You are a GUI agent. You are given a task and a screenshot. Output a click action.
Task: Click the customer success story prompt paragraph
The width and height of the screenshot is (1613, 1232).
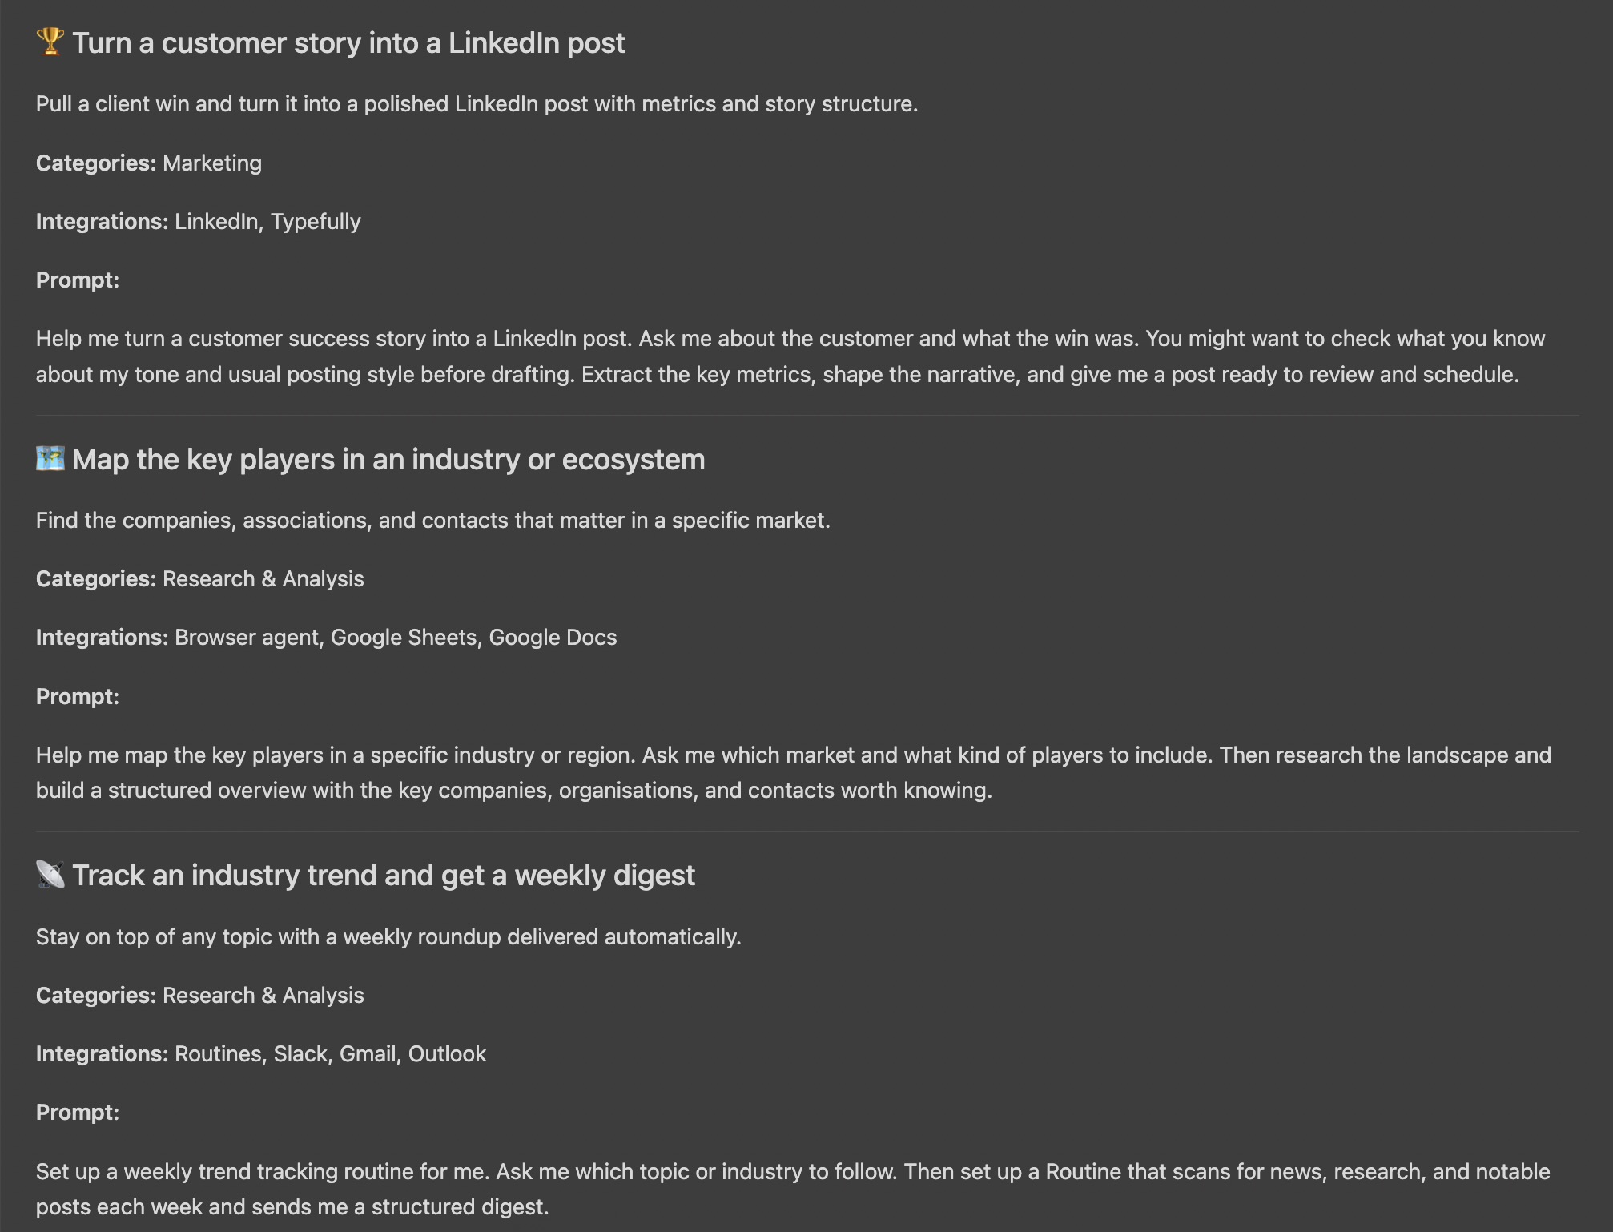[x=790, y=356]
